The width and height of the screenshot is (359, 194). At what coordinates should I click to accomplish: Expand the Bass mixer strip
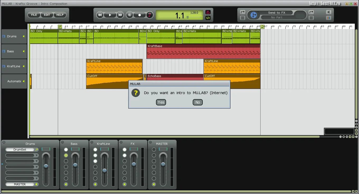(63, 142)
